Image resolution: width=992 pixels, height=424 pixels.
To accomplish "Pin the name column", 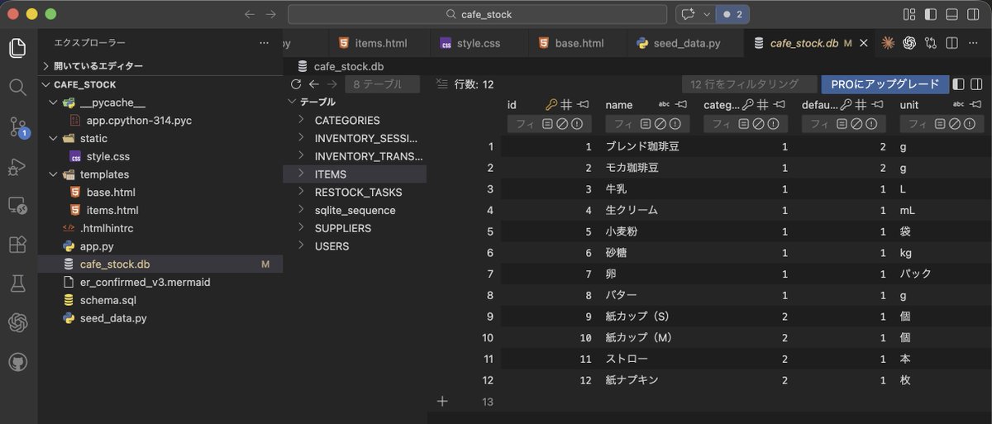I will point(682,105).
